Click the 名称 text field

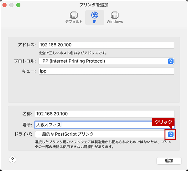click(104, 114)
